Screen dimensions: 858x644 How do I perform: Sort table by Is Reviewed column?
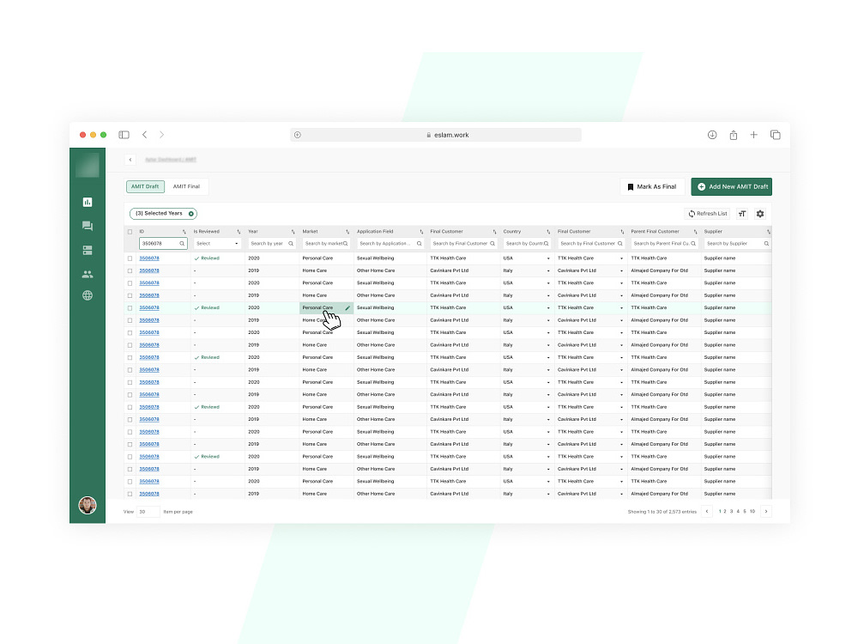tap(239, 232)
